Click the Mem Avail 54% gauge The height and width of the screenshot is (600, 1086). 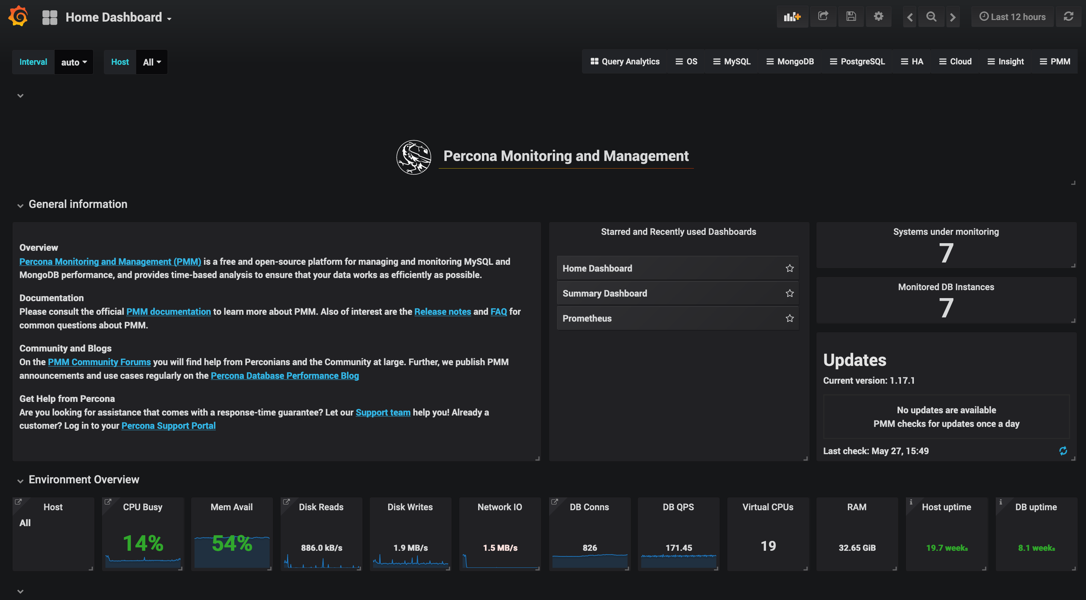232,543
